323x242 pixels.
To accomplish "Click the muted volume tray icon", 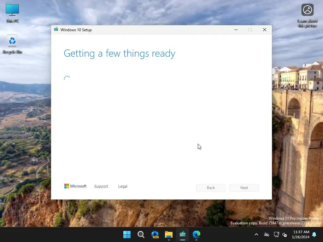I will tap(285, 234).
